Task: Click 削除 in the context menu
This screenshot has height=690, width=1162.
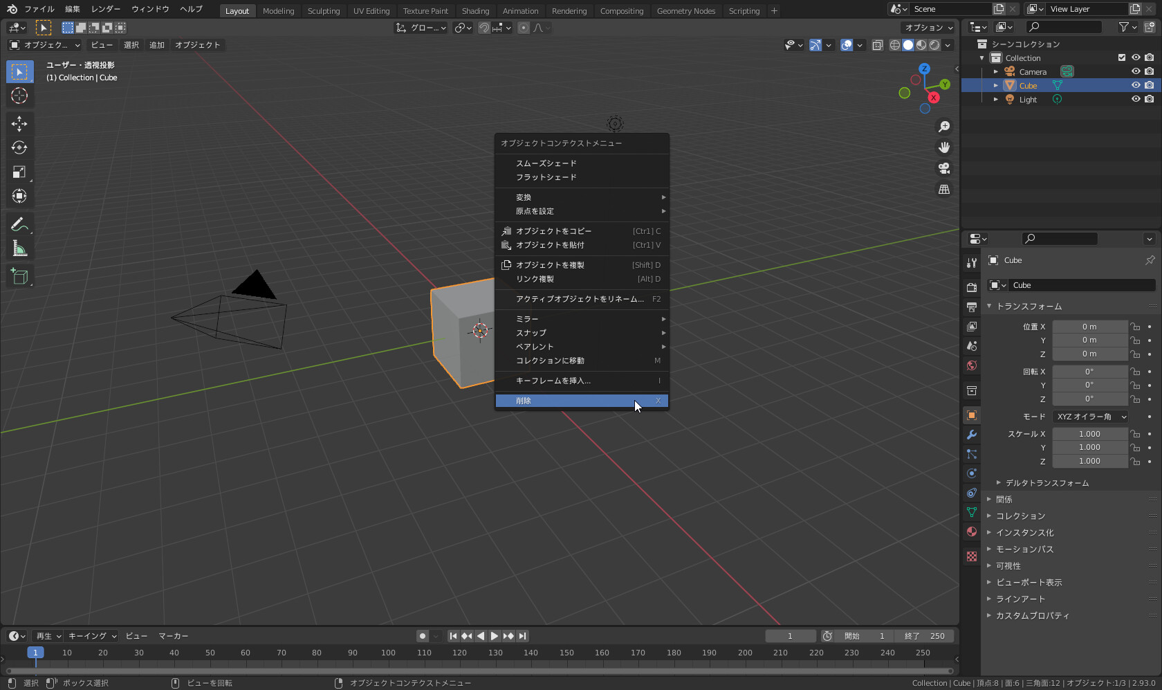Action: tap(582, 401)
